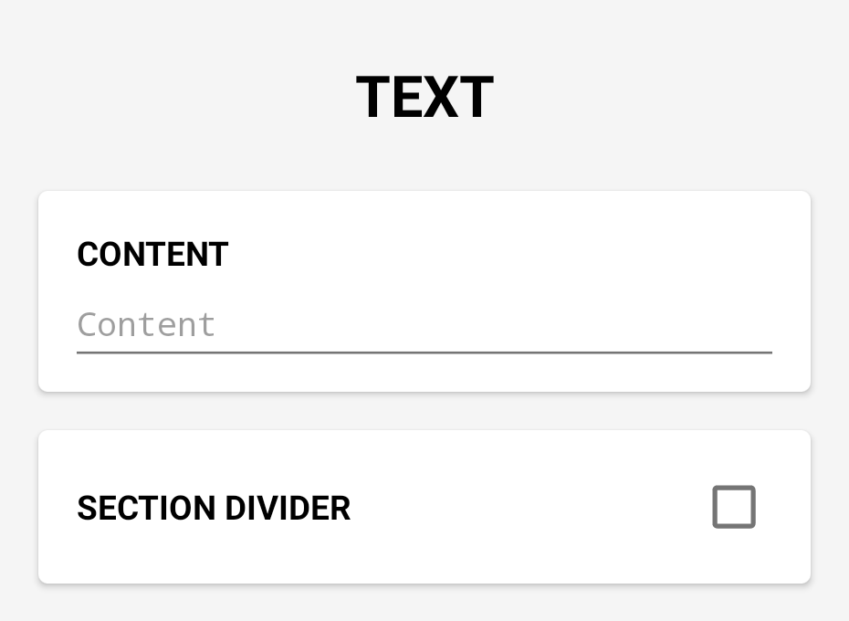Select the bold TEXT title
Viewport: 849px width, 621px height.
point(424,98)
